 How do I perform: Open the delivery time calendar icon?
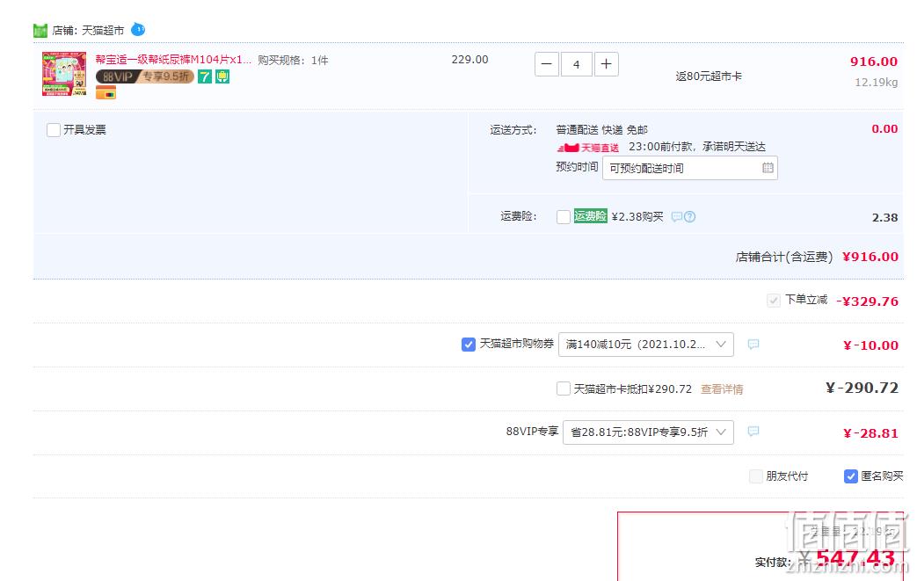768,168
